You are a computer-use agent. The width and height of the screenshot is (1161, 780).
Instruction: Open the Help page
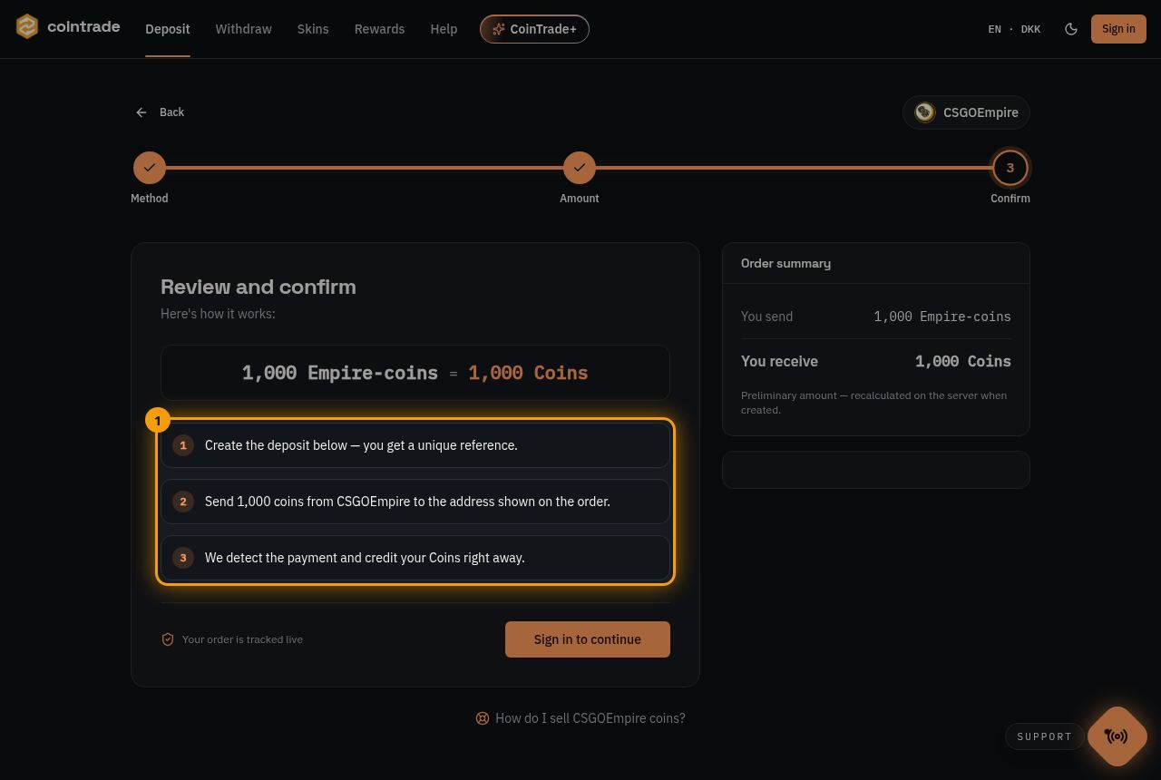pos(444,29)
